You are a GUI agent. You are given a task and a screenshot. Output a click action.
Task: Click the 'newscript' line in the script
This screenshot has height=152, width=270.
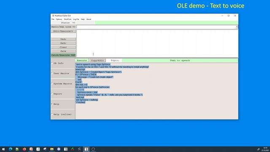80,69
